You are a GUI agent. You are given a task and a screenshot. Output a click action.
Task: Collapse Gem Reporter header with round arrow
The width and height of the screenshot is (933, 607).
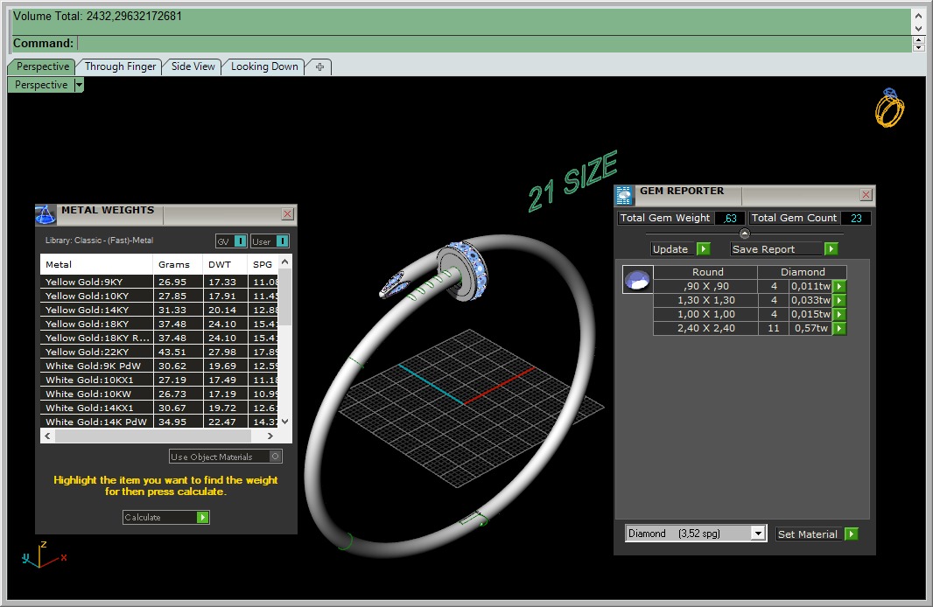pyautogui.click(x=744, y=233)
